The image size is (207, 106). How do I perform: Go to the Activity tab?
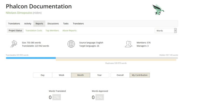tap(28, 24)
